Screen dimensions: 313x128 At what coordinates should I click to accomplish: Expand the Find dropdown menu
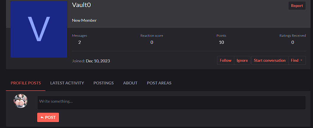pyautogui.click(x=297, y=60)
